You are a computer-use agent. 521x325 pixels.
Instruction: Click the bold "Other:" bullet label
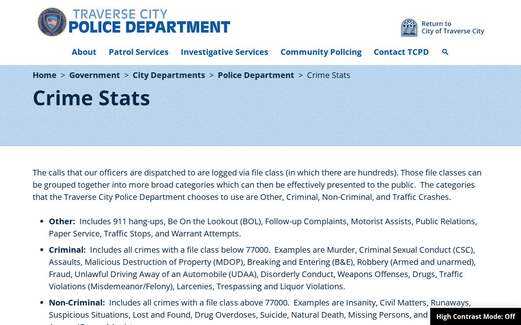pos(62,221)
